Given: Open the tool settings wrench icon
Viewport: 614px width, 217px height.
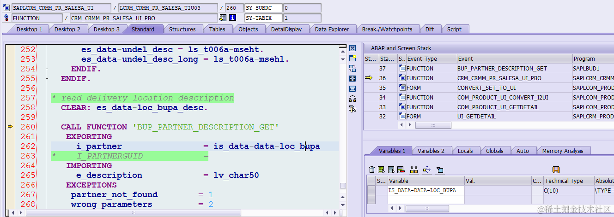Looking at the screenshot, I should coord(353,109).
